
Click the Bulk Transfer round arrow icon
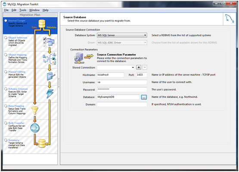[35, 128]
